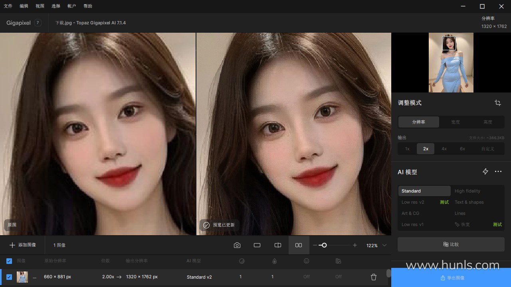Switch to single view layout icon
The width and height of the screenshot is (511, 287).
[x=257, y=245]
